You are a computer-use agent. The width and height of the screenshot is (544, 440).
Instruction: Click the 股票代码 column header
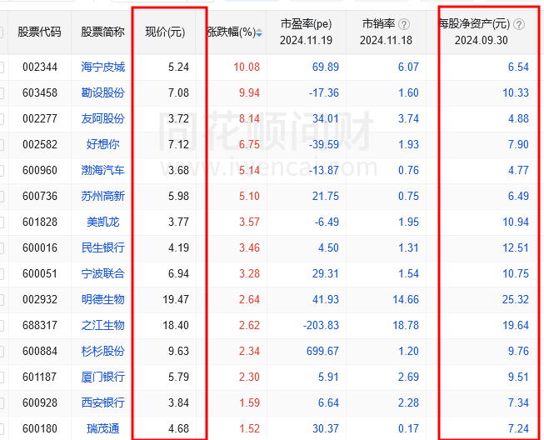click(39, 32)
